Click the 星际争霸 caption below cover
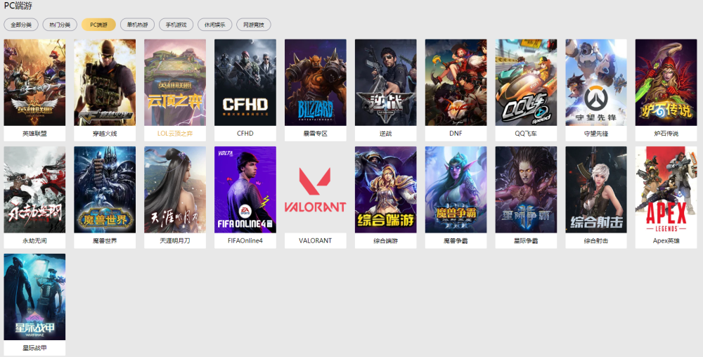This screenshot has width=703, height=357. click(x=526, y=240)
